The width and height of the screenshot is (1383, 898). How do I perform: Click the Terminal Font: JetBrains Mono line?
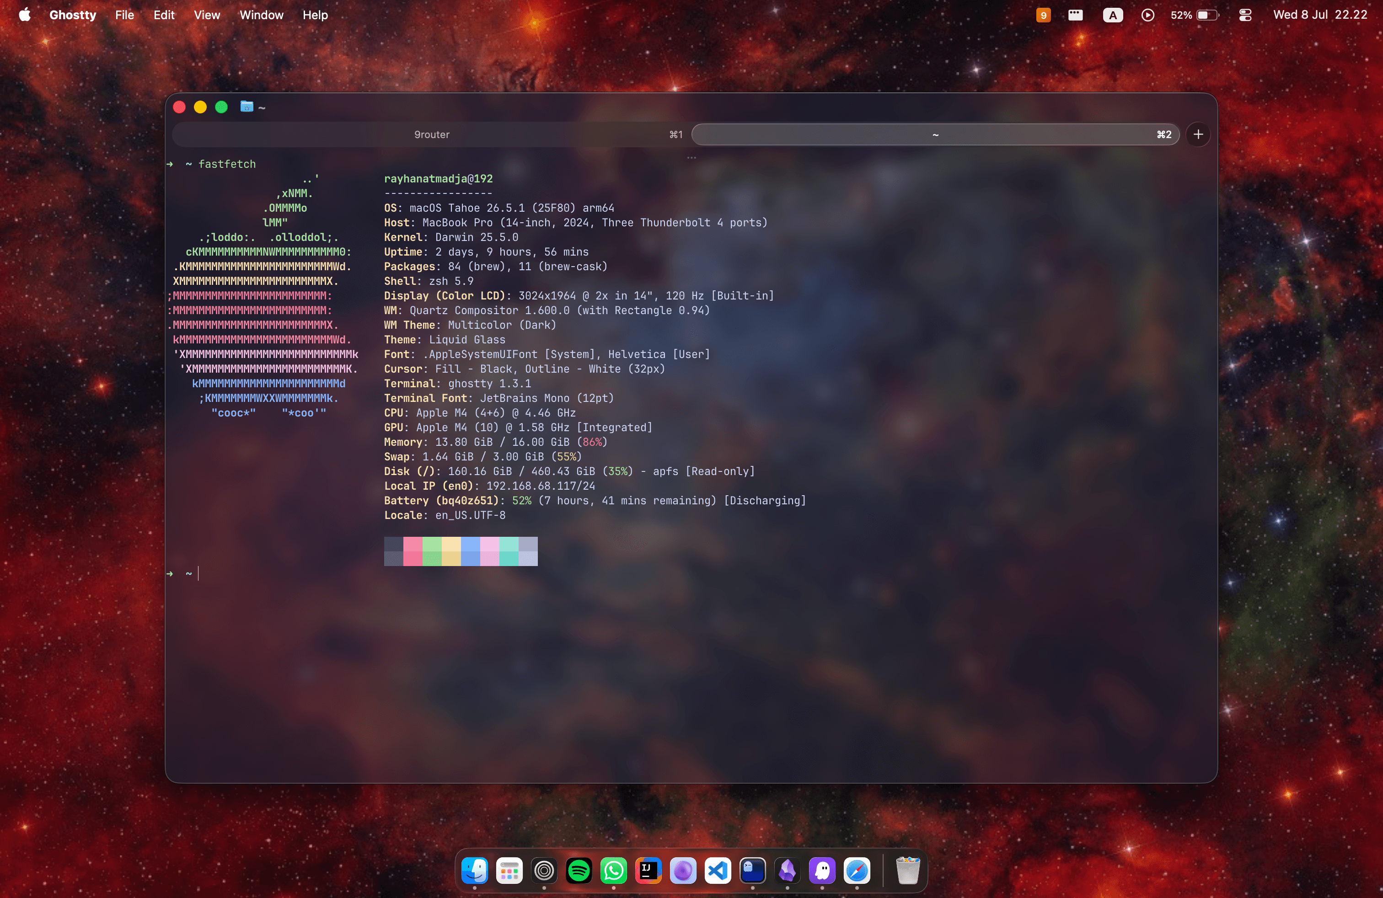(499, 398)
